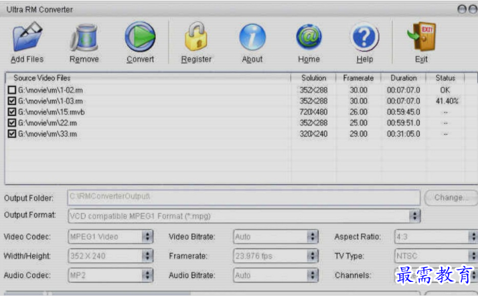Screen dimensions: 478x296
Task: Uncheck the box for G:\movie\rm\1-03.rm
Action: [x=12, y=101]
